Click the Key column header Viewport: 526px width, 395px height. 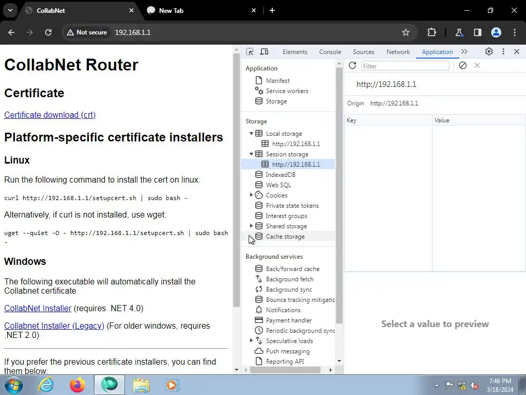[x=388, y=120]
